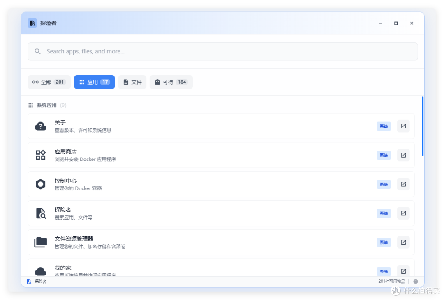Image resolution: width=444 pixels, height=300 pixels.
Task: Click the vertical scrollbar thumb
Action: click(x=423, y=126)
